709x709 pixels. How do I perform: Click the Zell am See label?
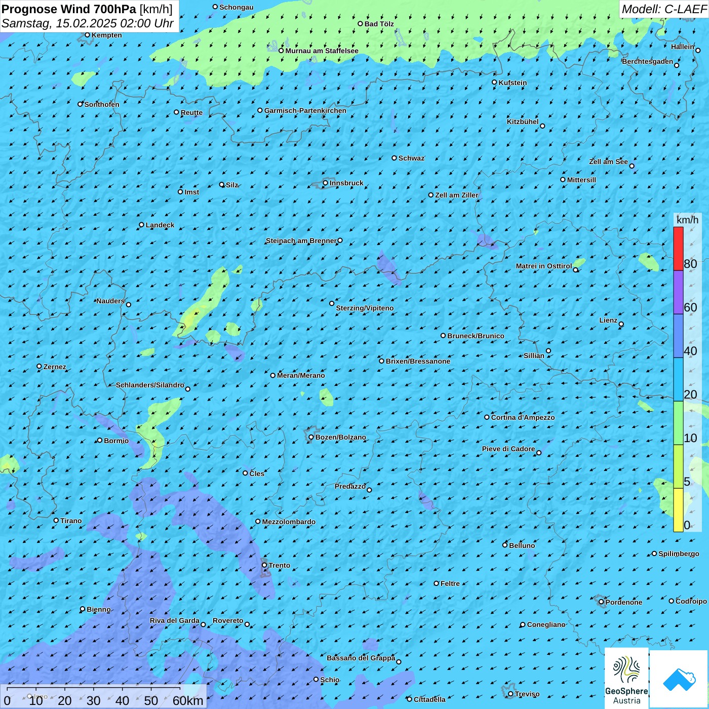(x=608, y=162)
